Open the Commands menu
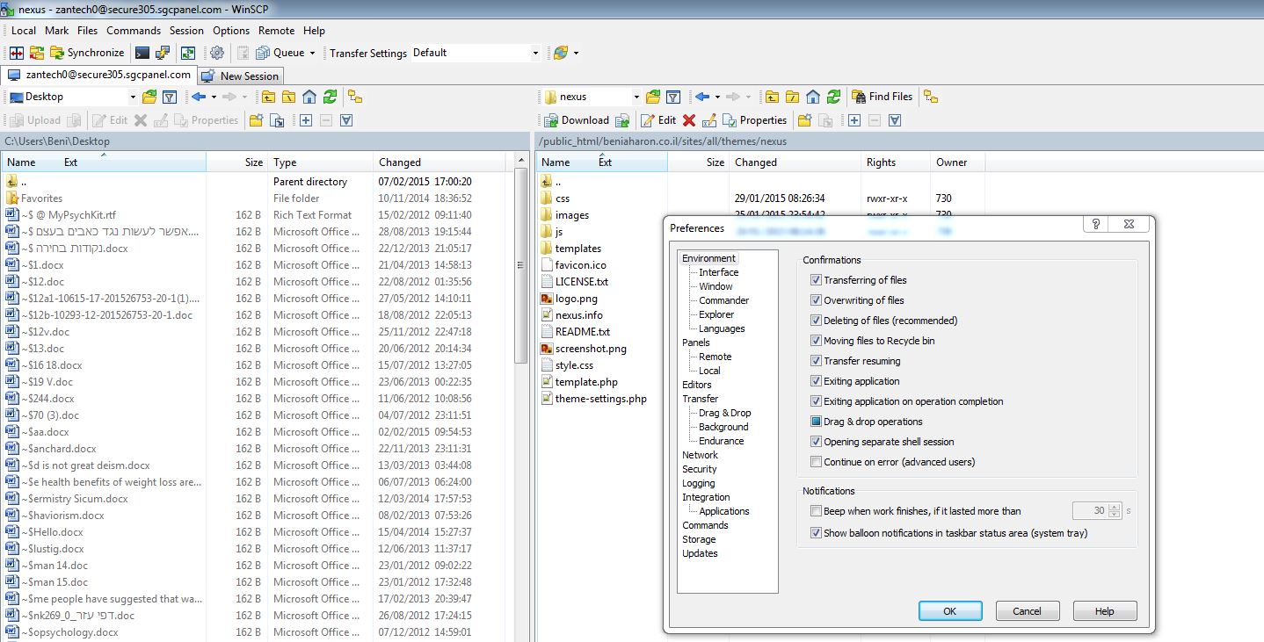The image size is (1264, 642). pyautogui.click(x=134, y=30)
